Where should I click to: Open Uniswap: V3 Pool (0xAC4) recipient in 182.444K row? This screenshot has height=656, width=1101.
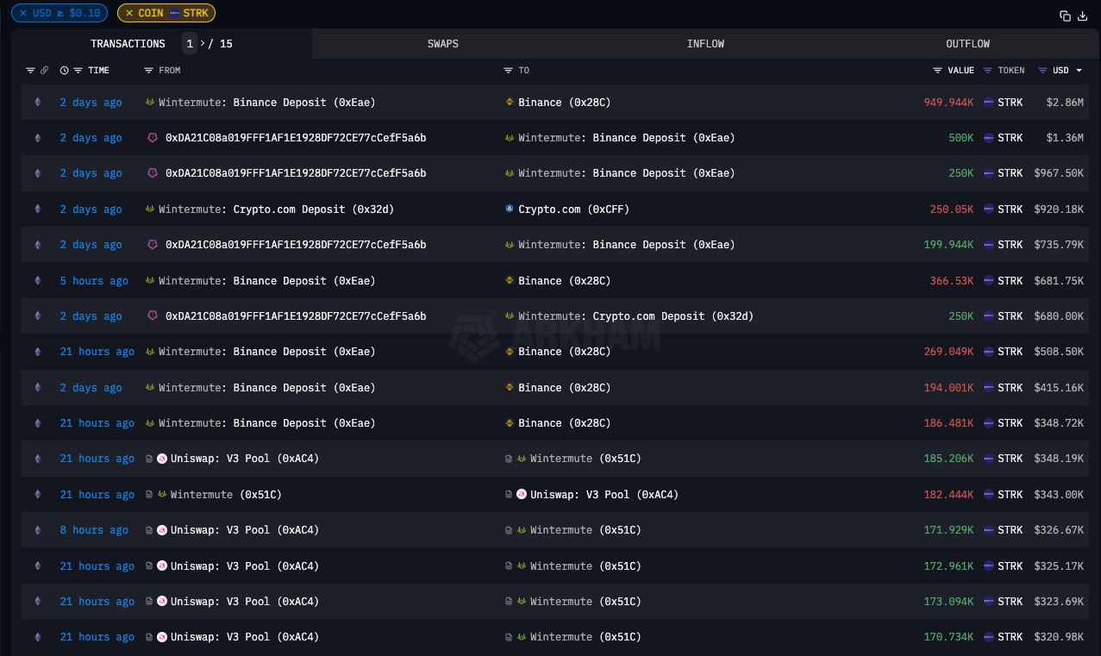point(604,495)
